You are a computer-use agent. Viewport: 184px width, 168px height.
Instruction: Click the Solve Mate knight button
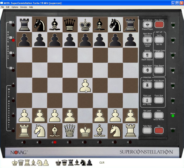147,70
